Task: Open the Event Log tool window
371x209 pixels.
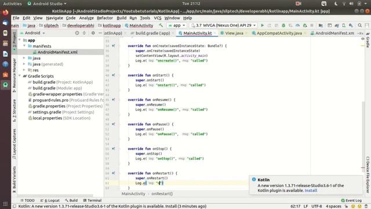Action: click(351, 200)
